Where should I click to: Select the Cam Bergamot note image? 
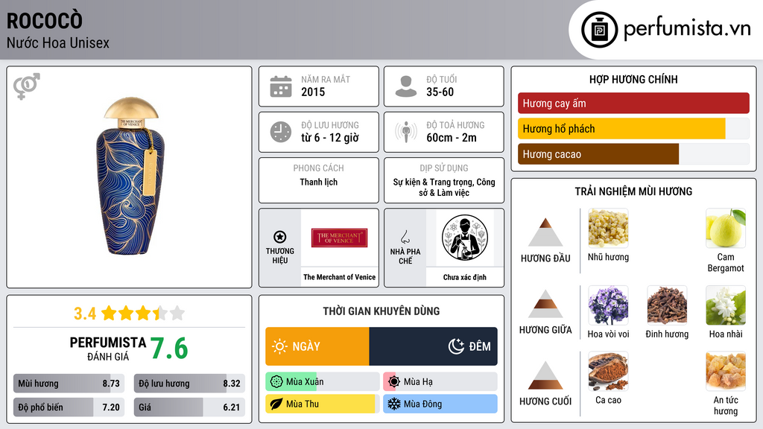click(726, 228)
